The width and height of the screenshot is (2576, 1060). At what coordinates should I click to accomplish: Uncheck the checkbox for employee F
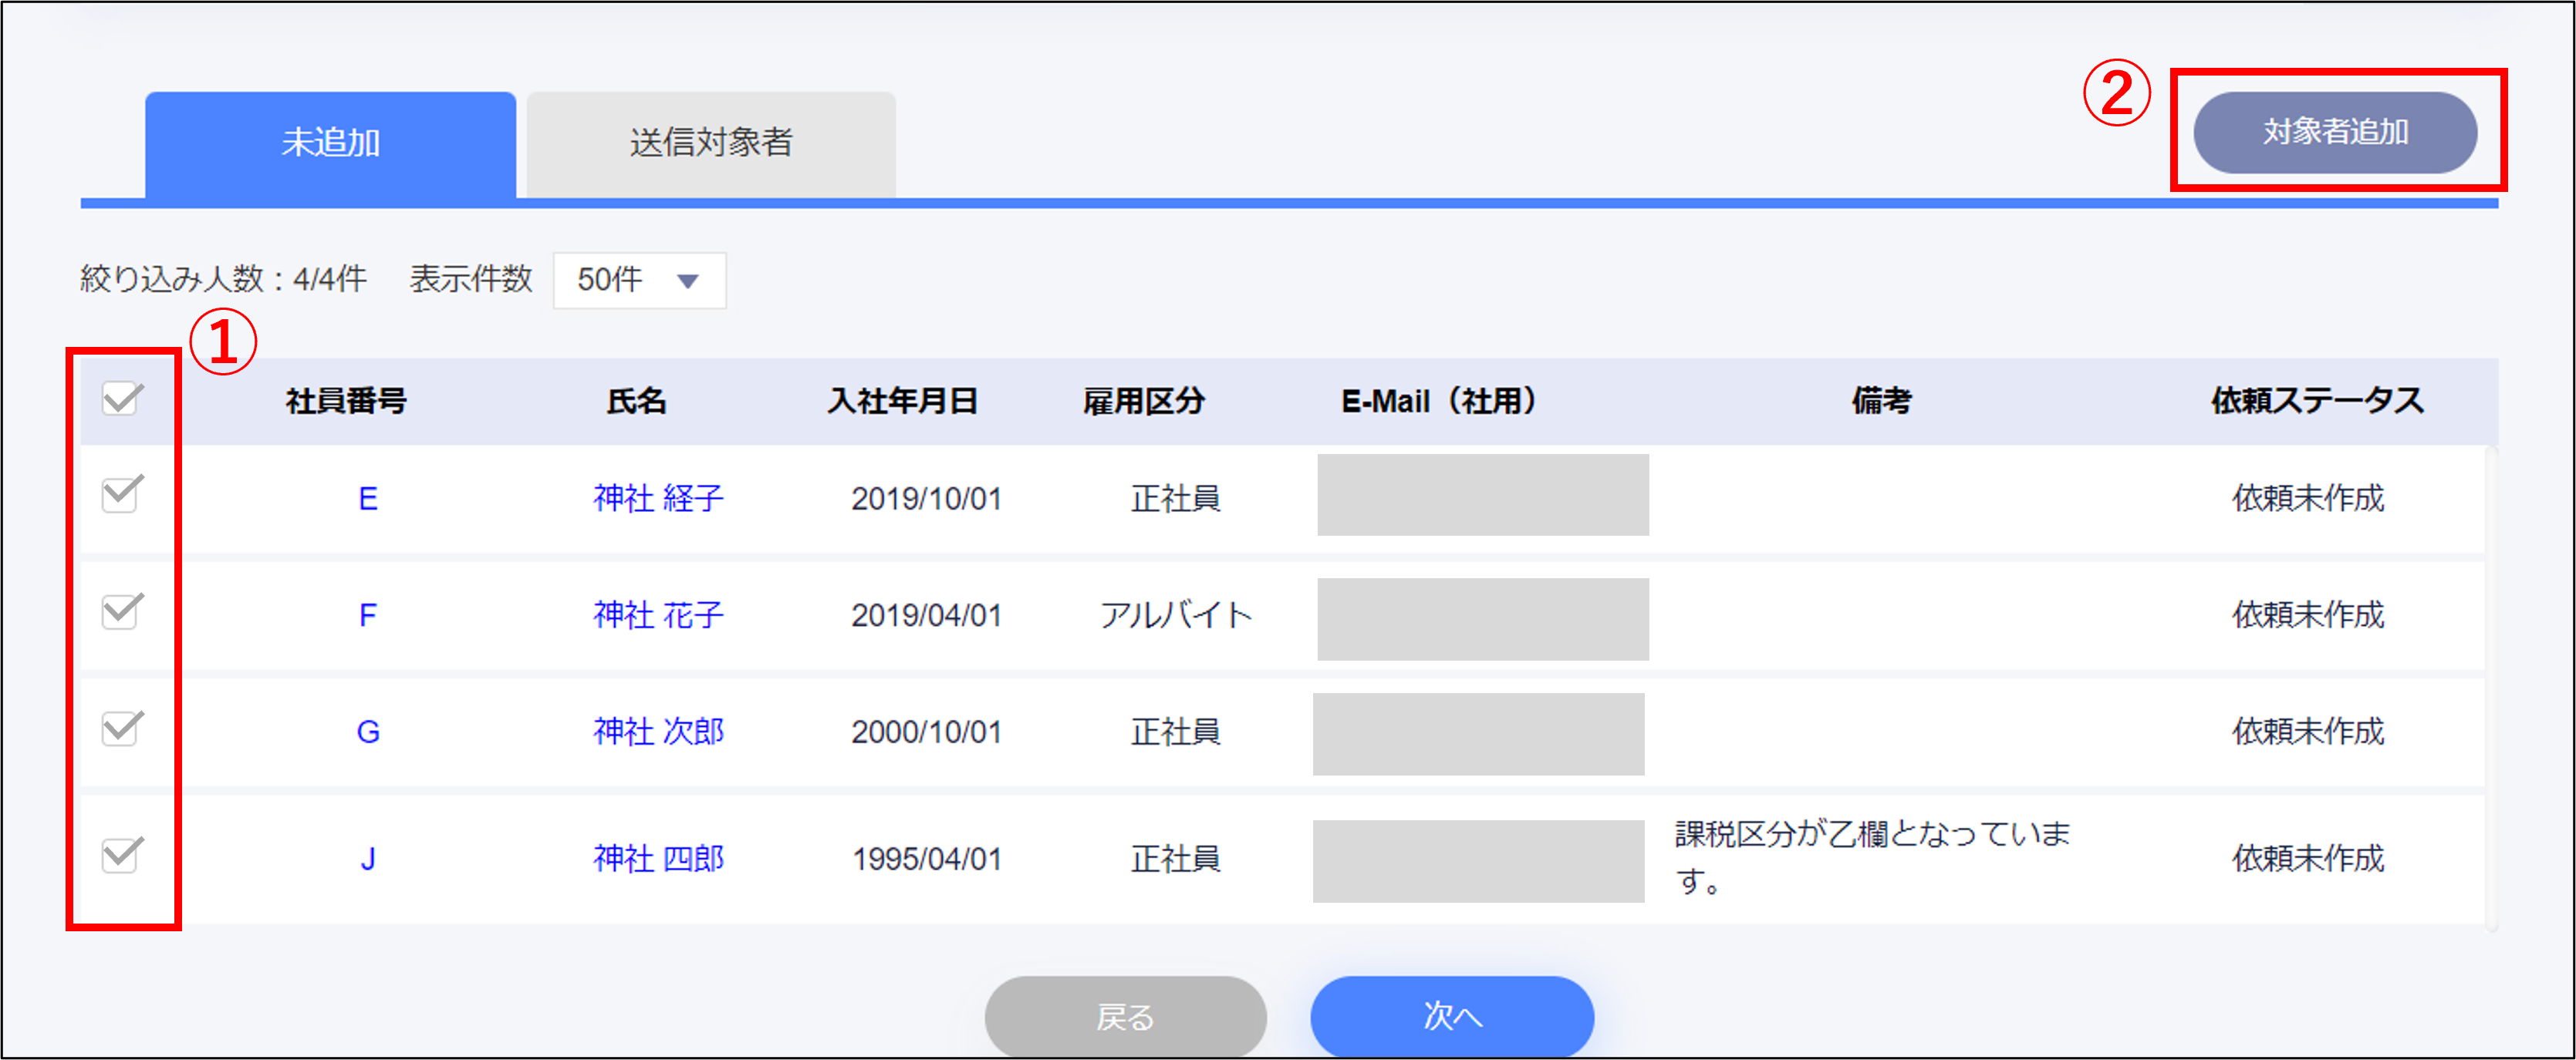(121, 611)
